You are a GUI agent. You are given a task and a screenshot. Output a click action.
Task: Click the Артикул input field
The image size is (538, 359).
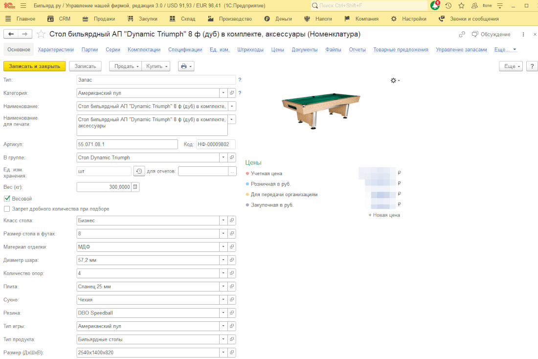127,144
